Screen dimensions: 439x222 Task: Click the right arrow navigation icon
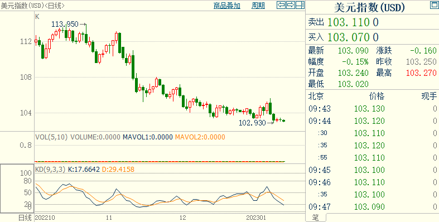pos(291,5)
